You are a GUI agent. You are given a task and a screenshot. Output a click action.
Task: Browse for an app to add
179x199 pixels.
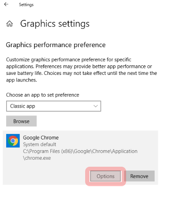pyautogui.click(x=21, y=121)
